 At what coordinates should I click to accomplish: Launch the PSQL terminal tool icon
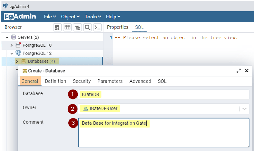(98, 27)
